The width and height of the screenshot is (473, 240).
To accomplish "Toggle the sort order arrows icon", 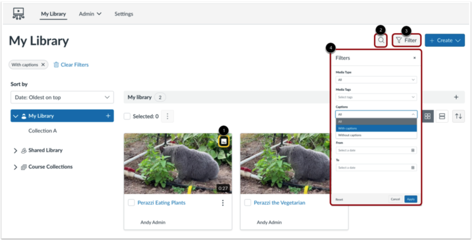I will pyautogui.click(x=458, y=116).
